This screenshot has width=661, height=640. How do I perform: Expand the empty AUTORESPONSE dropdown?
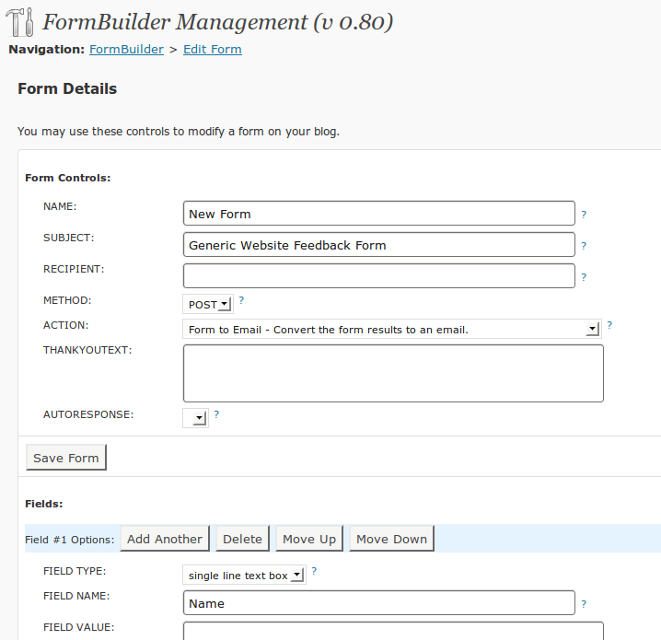(x=195, y=418)
